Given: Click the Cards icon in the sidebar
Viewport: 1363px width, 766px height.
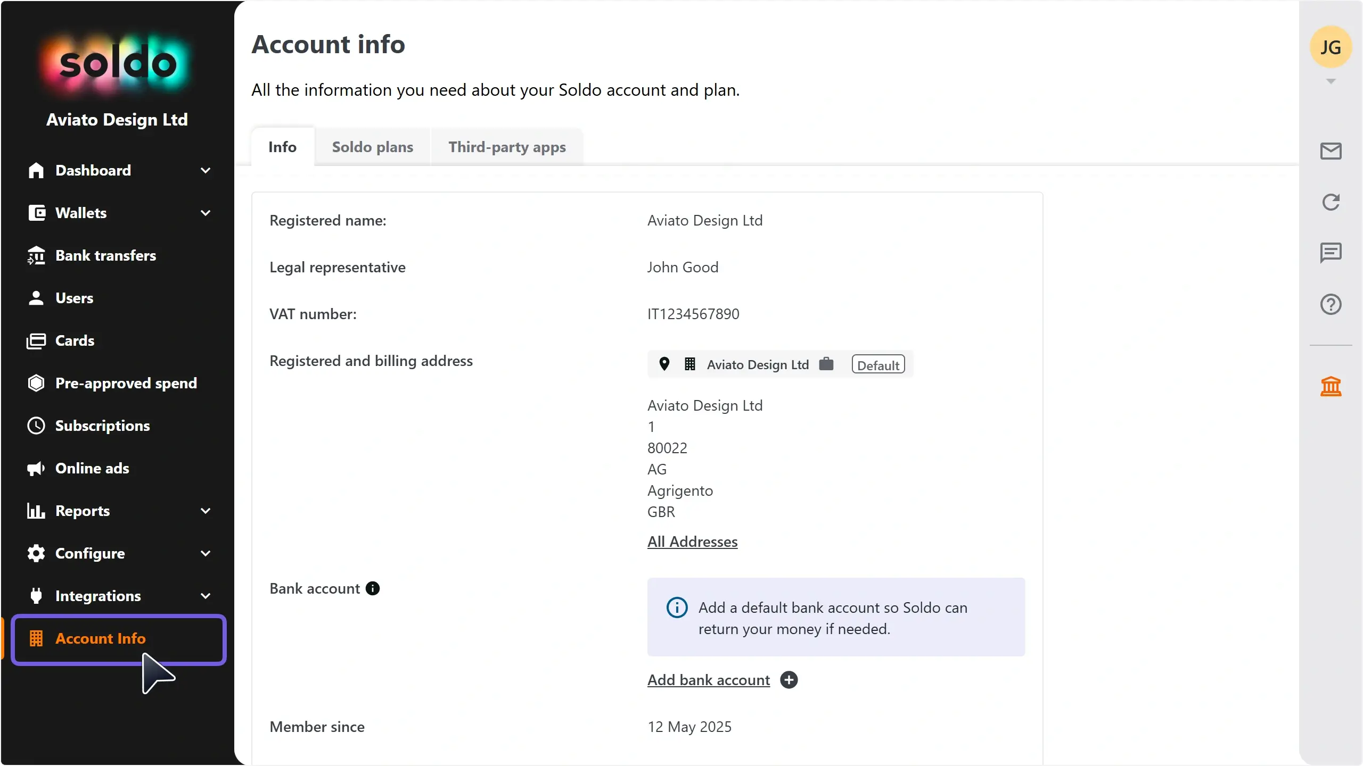Looking at the screenshot, I should [36, 340].
